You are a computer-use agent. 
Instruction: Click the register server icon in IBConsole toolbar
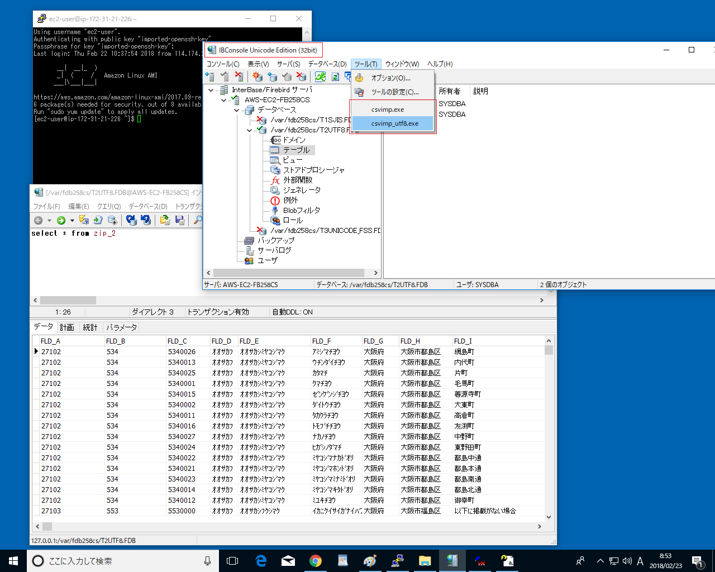210,77
